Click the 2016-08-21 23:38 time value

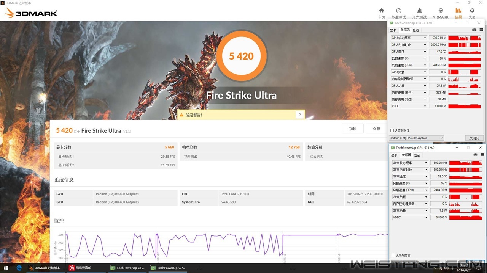click(x=365, y=194)
